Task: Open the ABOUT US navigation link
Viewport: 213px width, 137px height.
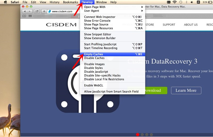Action: pos(191,25)
